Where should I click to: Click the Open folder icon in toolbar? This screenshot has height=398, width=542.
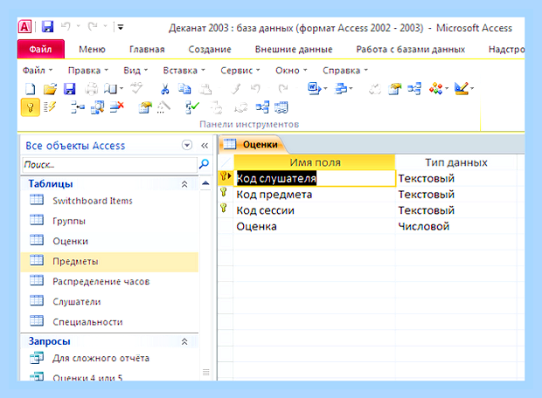50,89
